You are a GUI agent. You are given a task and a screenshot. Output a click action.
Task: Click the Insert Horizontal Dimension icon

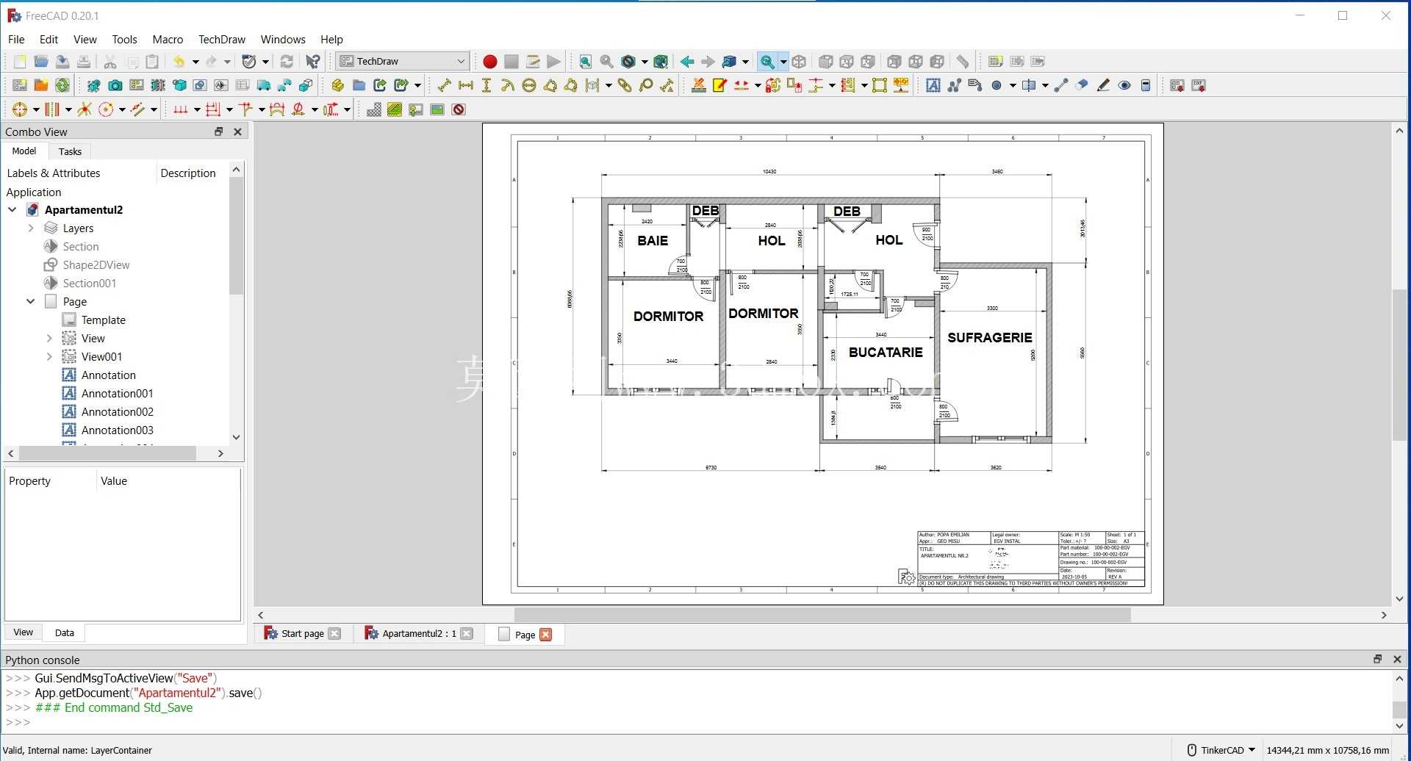(x=465, y=86)
